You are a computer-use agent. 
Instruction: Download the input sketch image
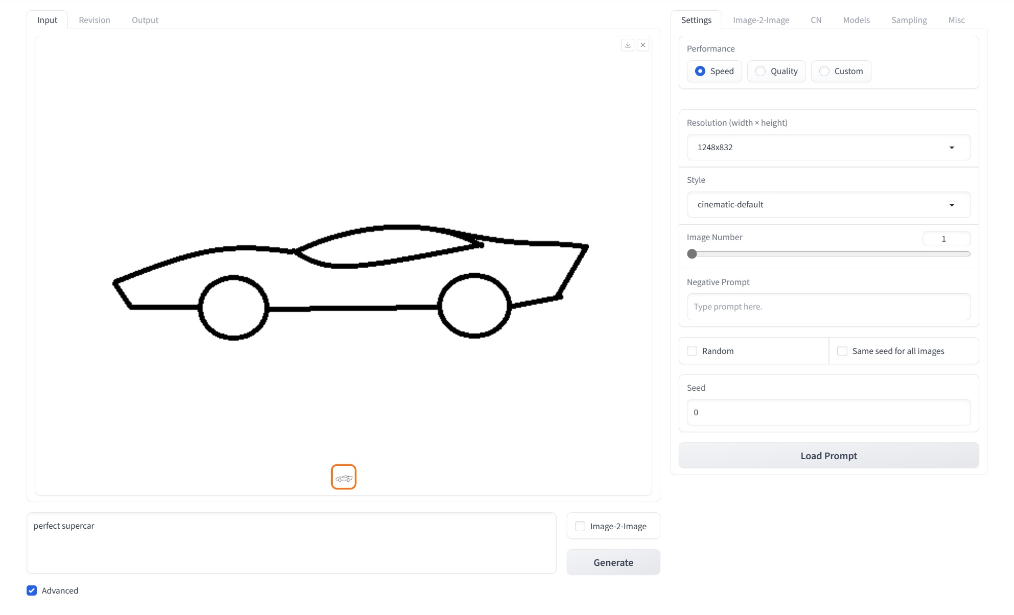tap(628, 45)
